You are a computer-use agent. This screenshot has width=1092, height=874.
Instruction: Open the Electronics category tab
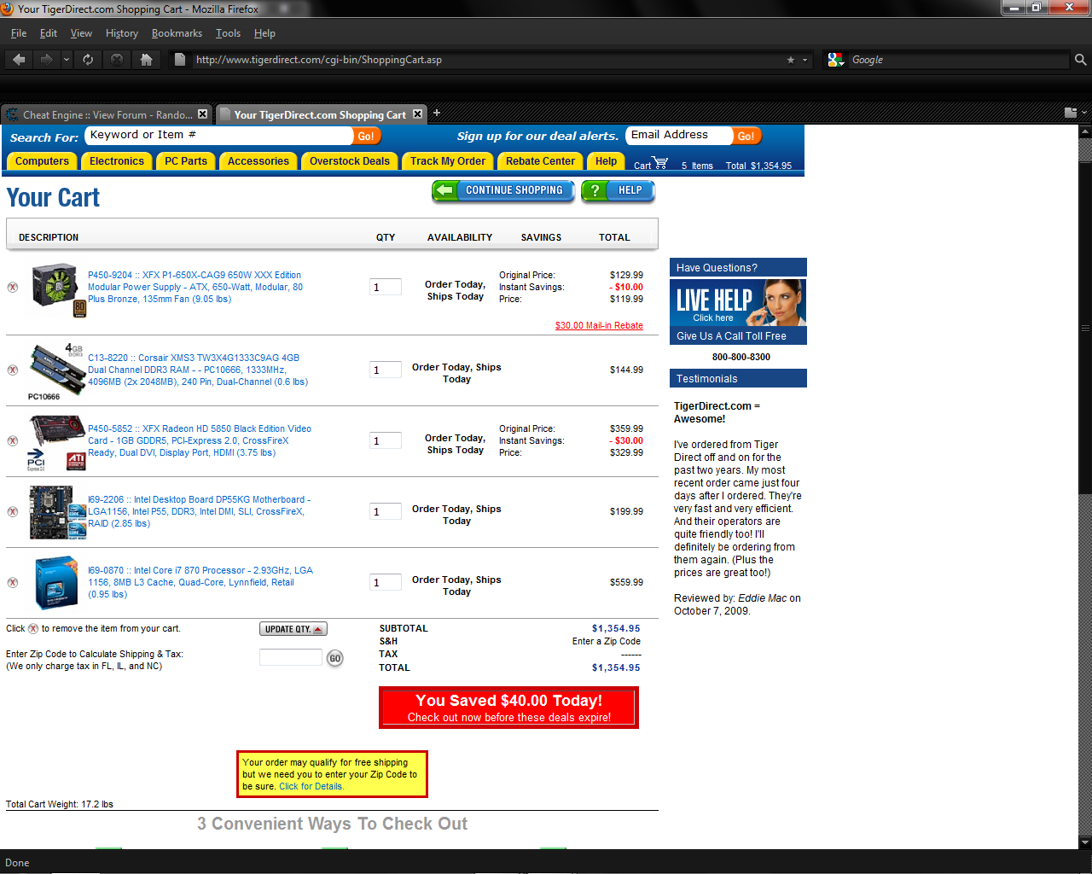point(117,161)
